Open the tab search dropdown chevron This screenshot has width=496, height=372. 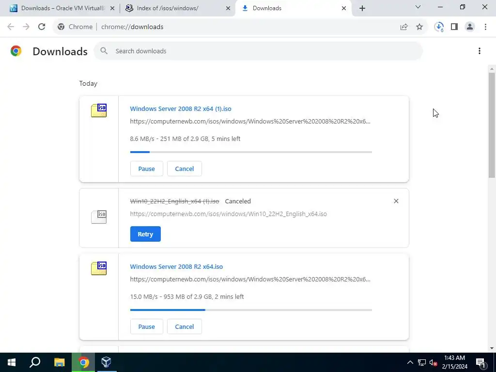tap(418, 7)
